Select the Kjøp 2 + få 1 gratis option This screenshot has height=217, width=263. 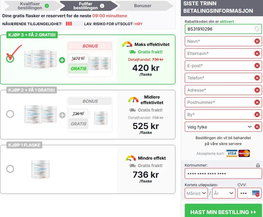(10, 114)
